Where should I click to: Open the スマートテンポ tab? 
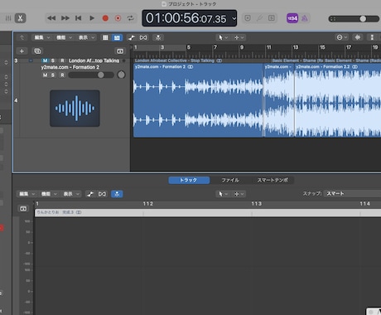pyautogui.click(x=272, y=180)
